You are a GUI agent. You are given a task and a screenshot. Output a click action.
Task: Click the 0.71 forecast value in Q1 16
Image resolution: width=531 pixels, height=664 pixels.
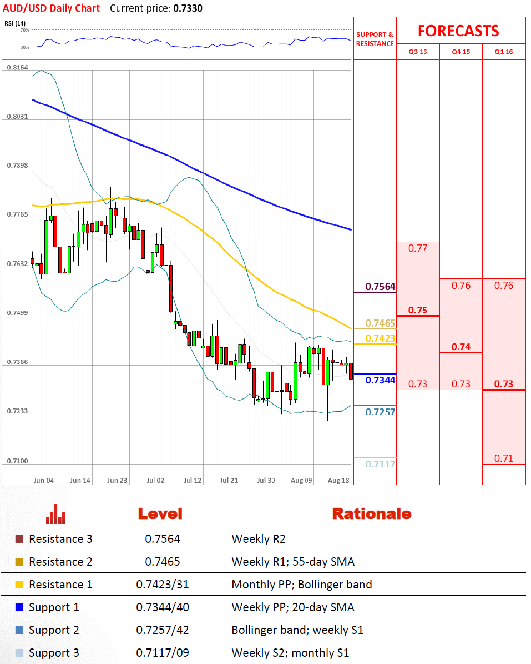pyautogui.click(x=504, y=458)
